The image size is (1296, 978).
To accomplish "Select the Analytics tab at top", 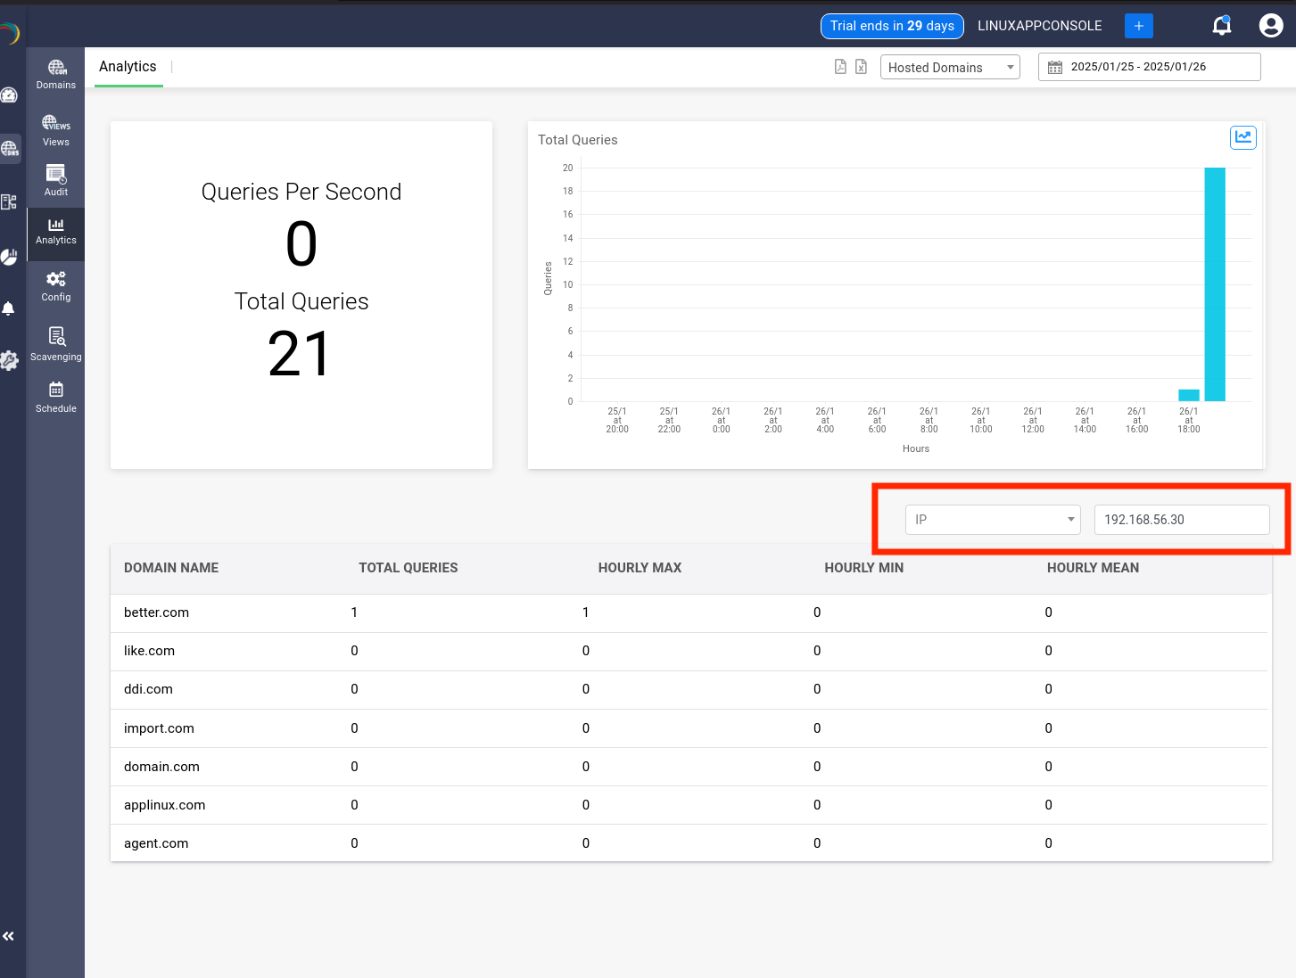I will pos(128,66).
